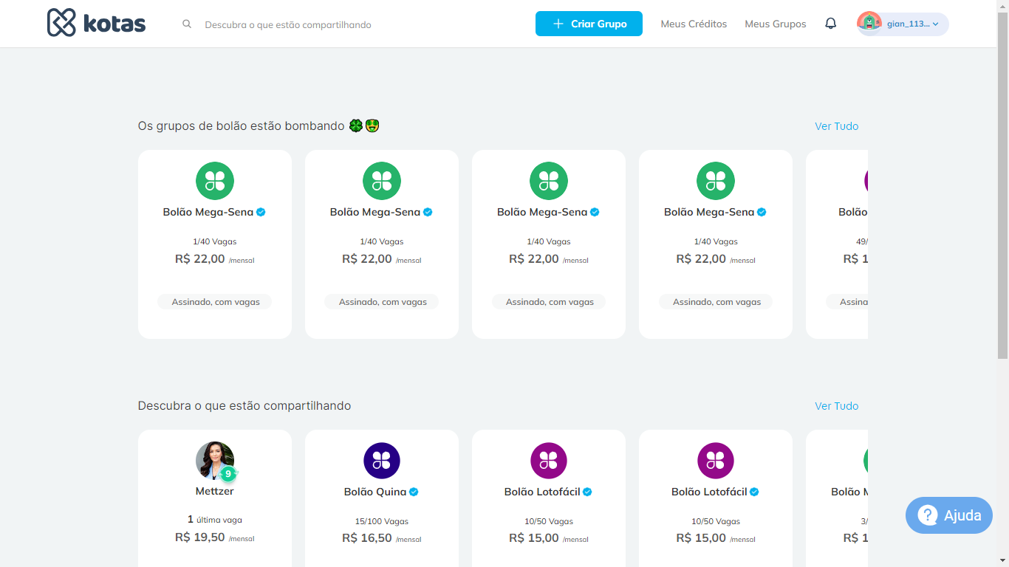The image size is (1009, 567).
Task: Click the scrollbar down arrow
Action: (1002, 561)
